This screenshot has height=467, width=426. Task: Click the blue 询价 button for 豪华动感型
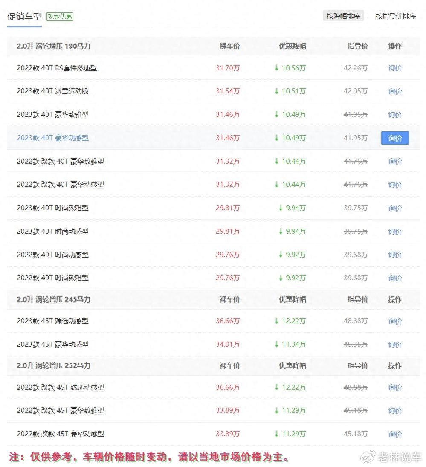(395, 138)
